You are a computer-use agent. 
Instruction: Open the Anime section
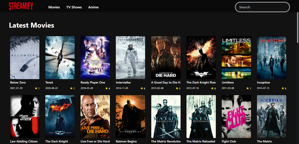point(93,7)
